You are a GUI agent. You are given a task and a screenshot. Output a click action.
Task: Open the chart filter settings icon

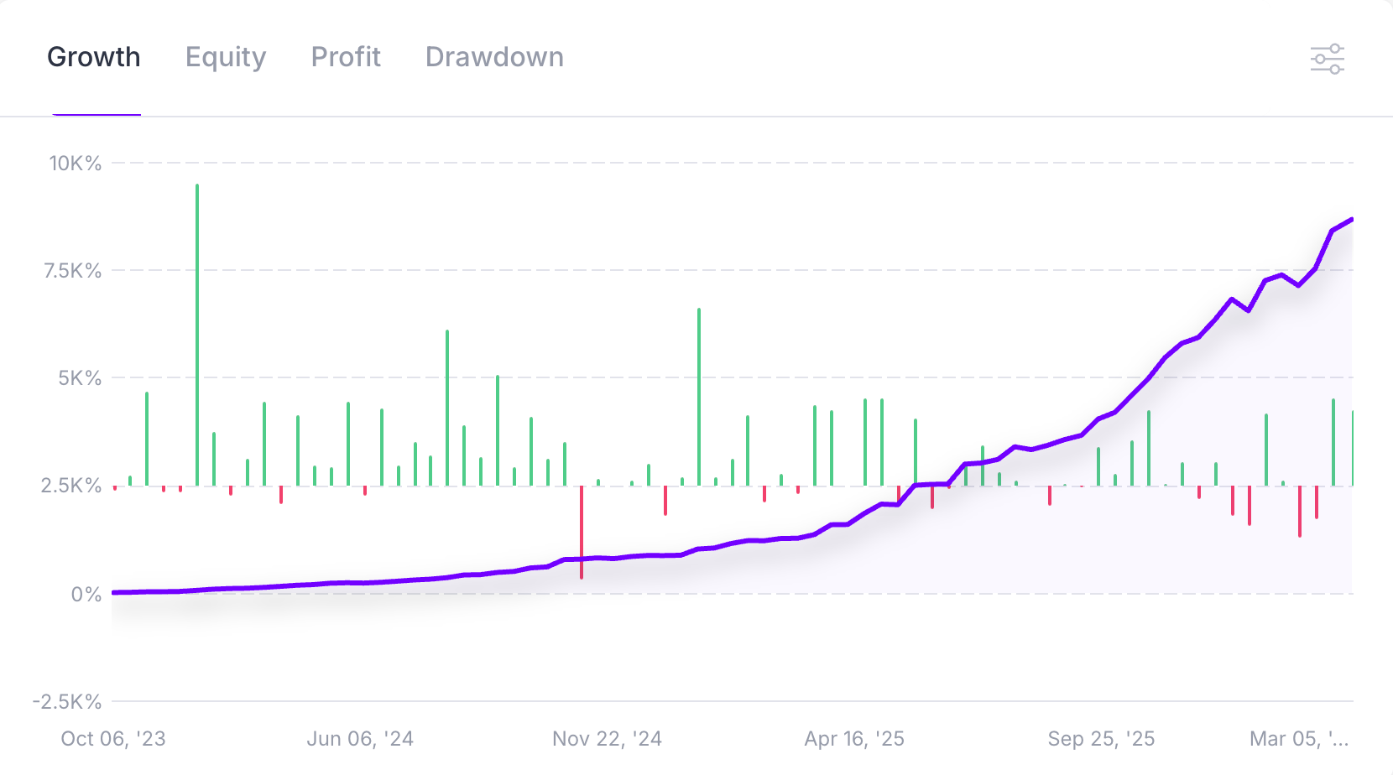pos(1328,59)
